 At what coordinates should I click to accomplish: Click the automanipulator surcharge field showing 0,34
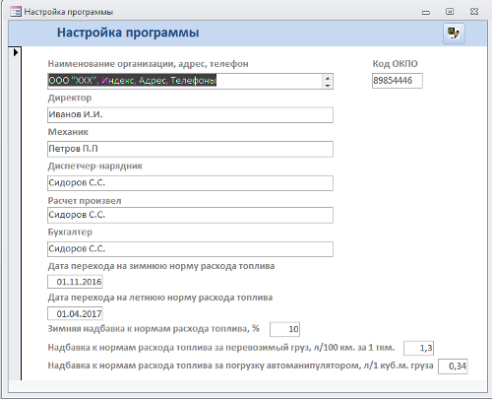(453, 366)
